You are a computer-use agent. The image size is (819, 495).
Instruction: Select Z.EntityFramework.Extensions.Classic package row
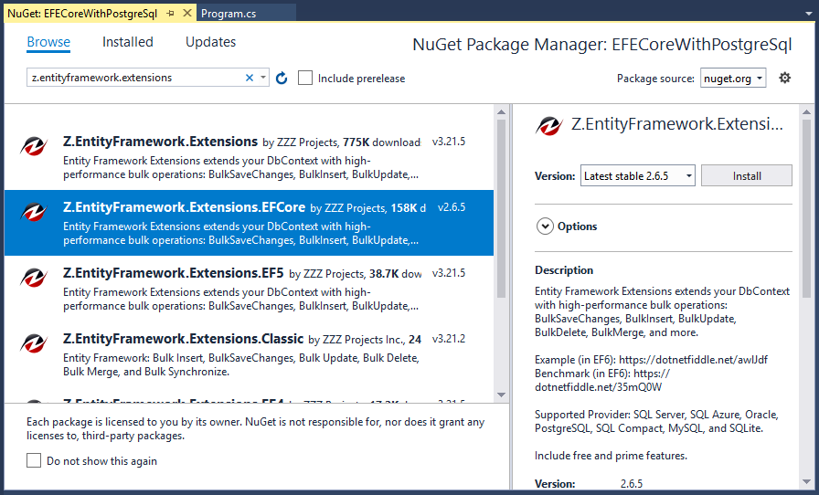[x=249, y=354]
